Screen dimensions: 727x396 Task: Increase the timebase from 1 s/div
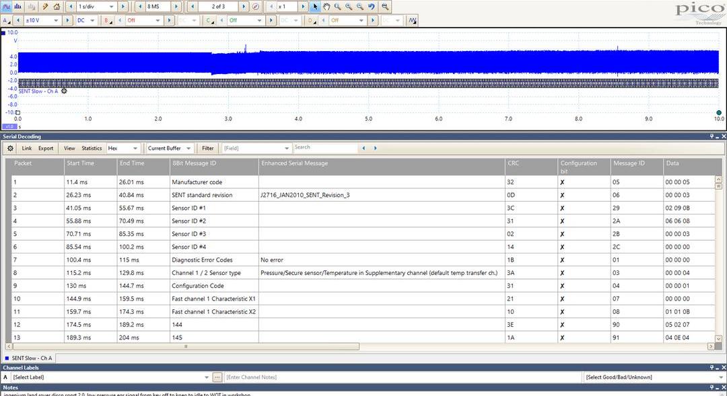tap(123, 7)
